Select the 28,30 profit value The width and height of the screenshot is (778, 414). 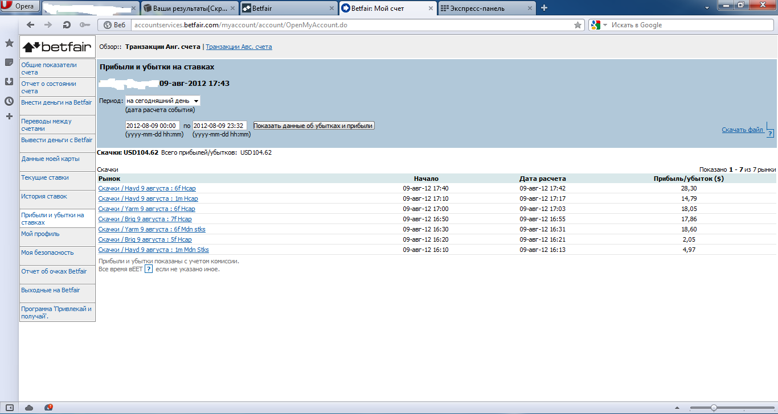(689, 188)
